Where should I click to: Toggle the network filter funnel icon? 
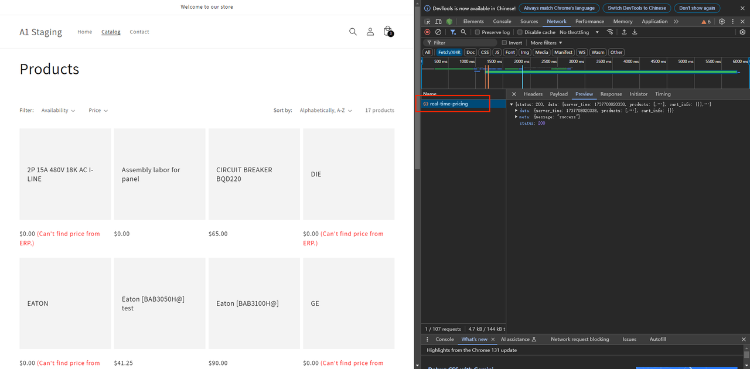click(x=453, y=32)
